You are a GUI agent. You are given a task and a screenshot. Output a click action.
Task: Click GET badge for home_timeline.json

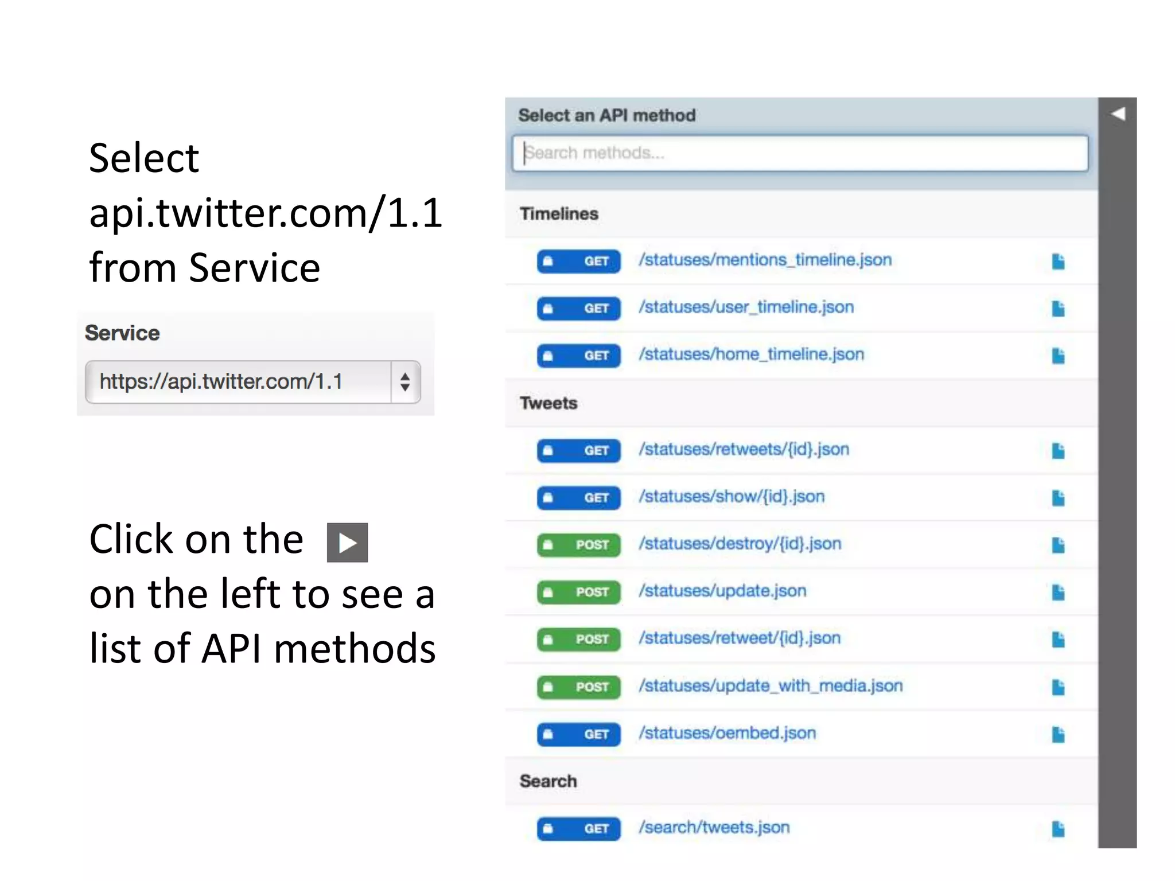[x=578, y=356]
